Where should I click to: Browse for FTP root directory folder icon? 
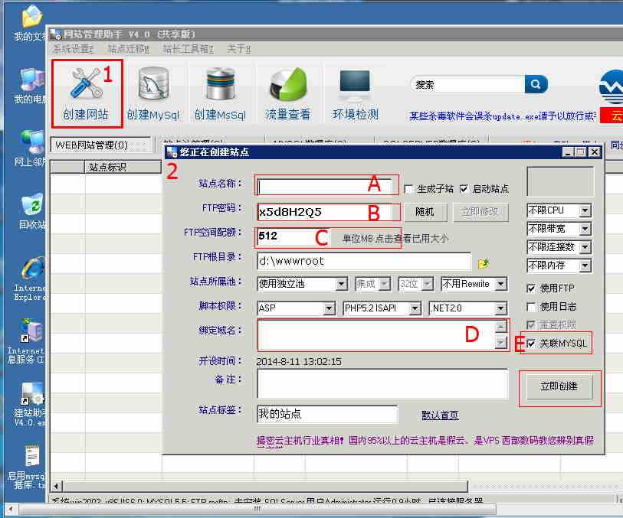pyautogui.click(x=483, y=263)
